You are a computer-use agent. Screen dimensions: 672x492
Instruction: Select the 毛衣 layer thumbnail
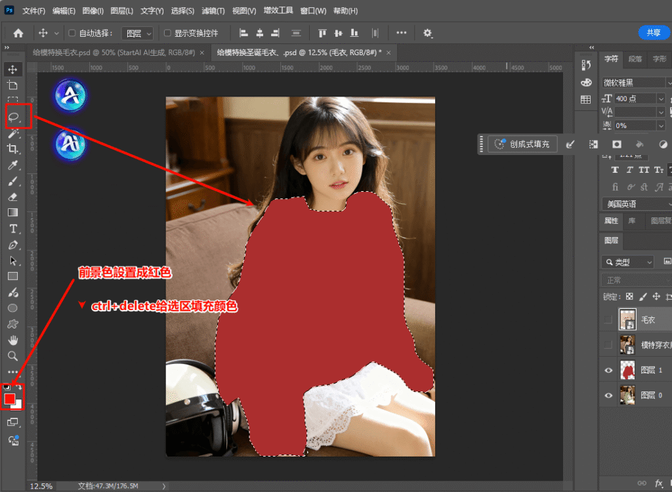[628, 319]
